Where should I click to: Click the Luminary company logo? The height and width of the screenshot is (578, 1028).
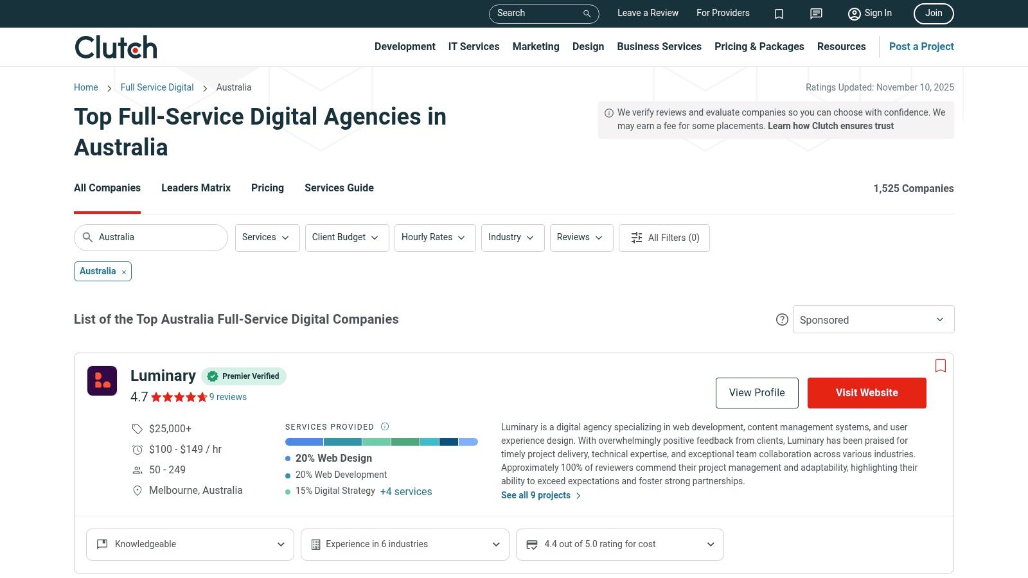[x=102, y=381]
